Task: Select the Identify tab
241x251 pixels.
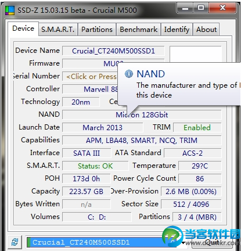Action: (x=177, y=30)
